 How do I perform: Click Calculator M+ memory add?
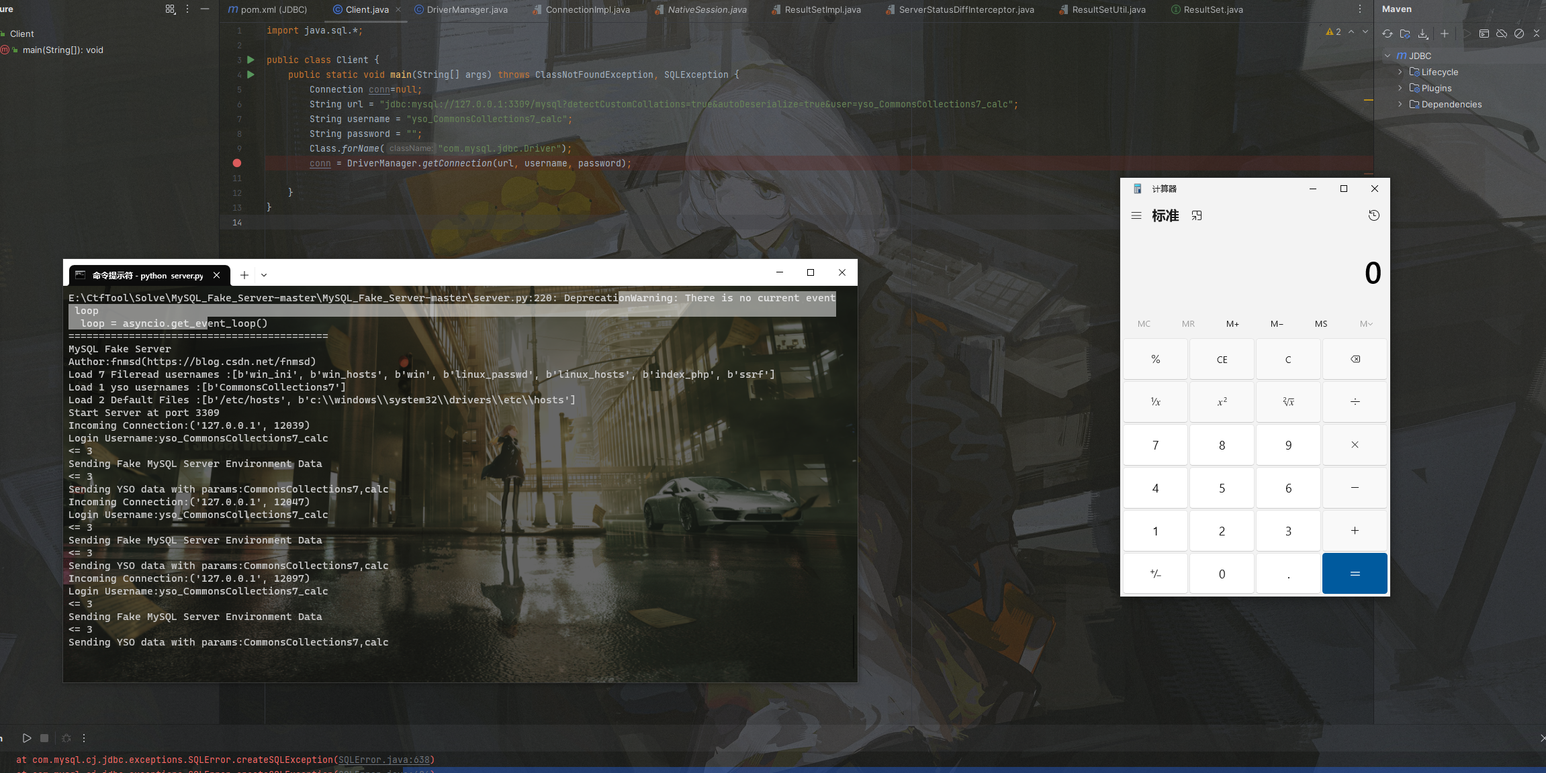(1232, 324)
